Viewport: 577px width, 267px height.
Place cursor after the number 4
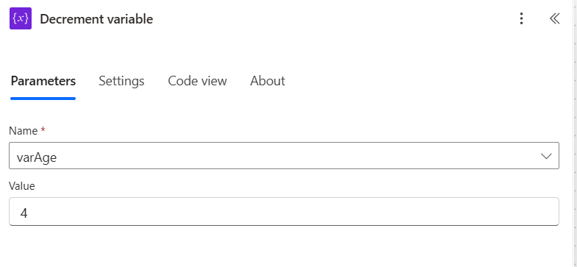point(29,213)
